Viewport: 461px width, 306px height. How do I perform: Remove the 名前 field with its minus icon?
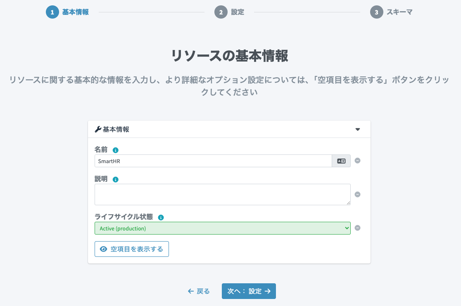coord(357,161)
